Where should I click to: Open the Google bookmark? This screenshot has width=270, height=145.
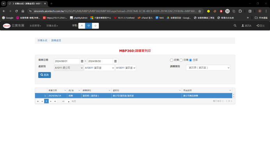8,18
